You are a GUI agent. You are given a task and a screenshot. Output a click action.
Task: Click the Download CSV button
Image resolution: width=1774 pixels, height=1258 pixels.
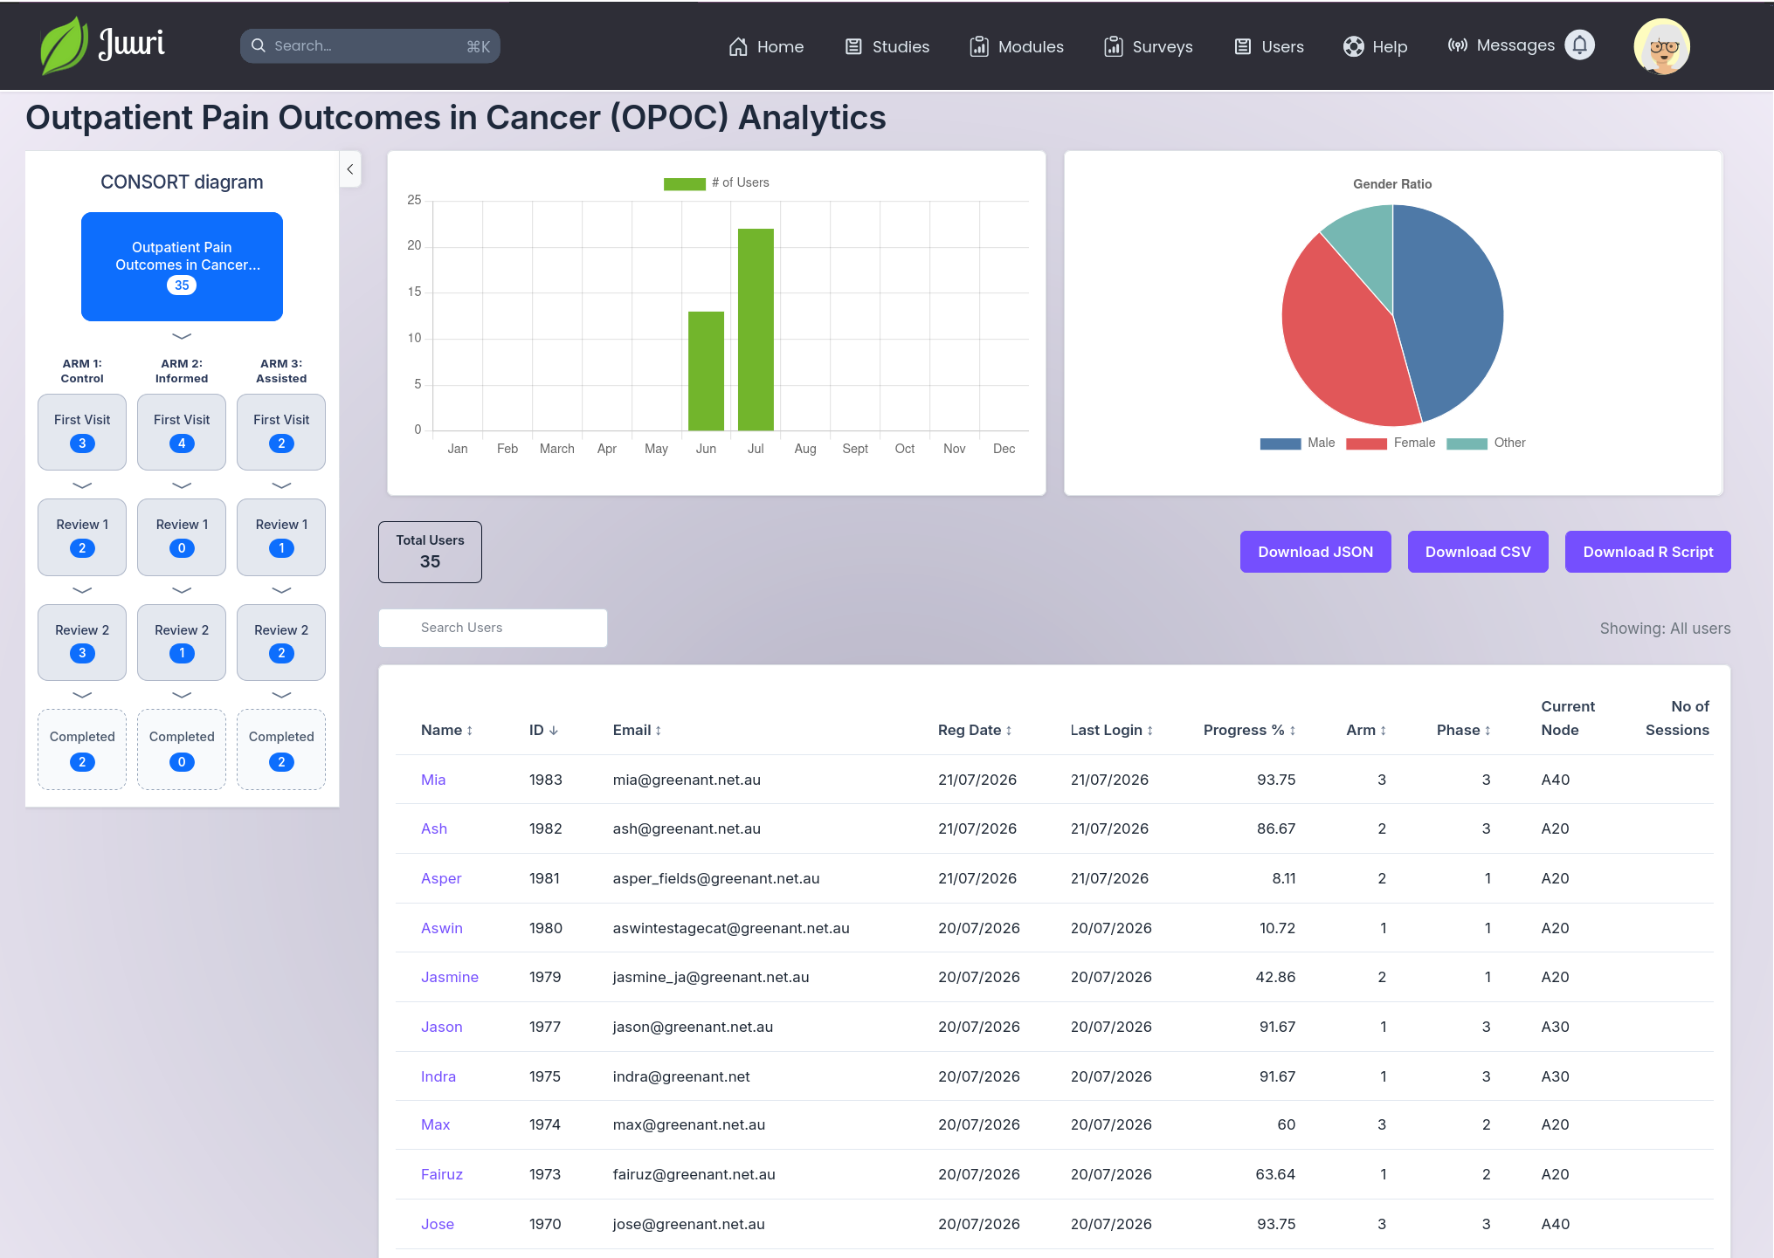click(x=1478, y=552)
